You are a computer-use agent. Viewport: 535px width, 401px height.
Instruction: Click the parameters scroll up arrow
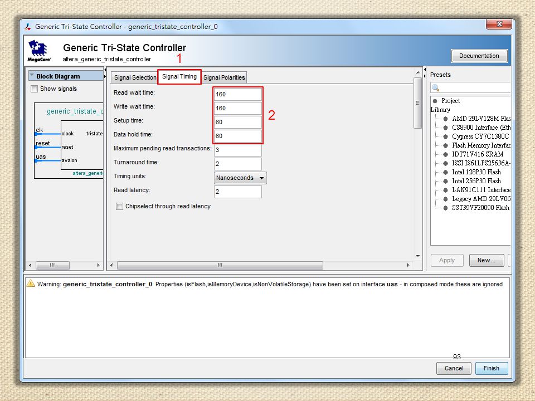tap(417, 72)
